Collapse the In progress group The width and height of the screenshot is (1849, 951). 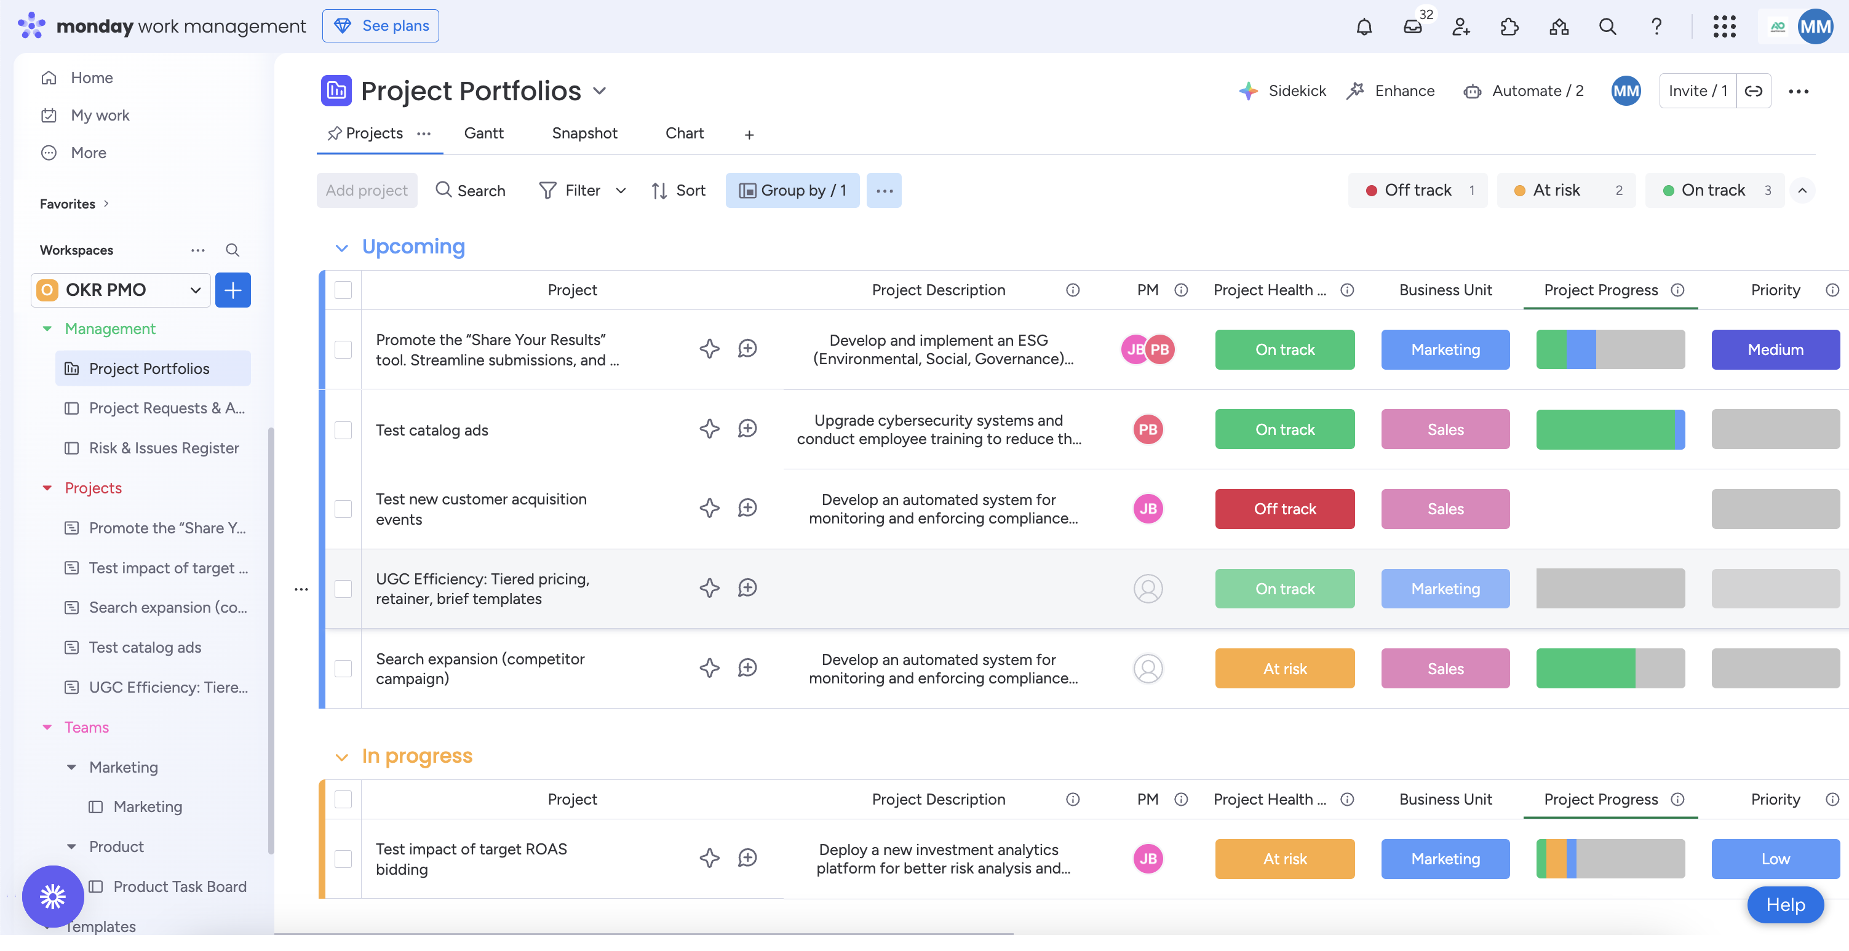(x=341, y=757)
